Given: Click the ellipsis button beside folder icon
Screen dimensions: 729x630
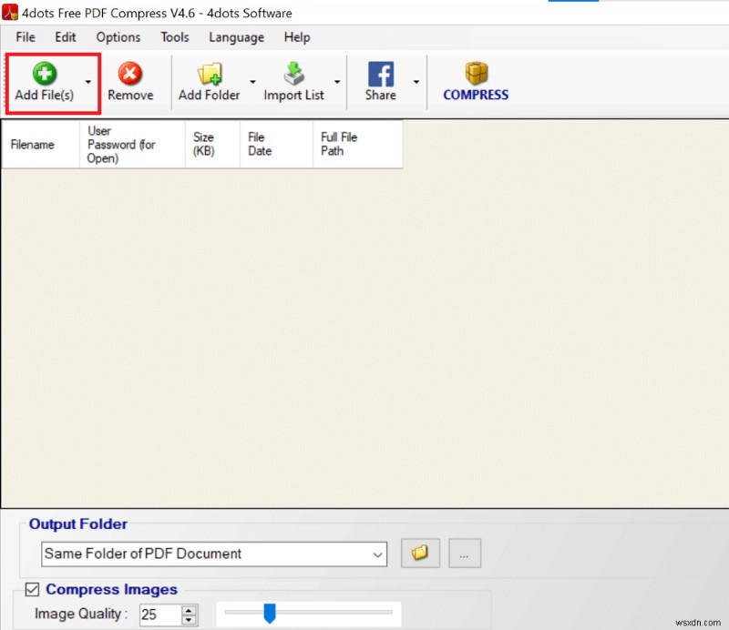Looking at the screenshot, I should pos(465,554).
